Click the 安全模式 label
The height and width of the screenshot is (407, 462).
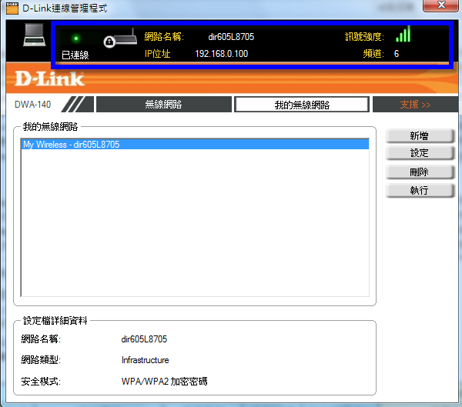[x=41, y=382]
